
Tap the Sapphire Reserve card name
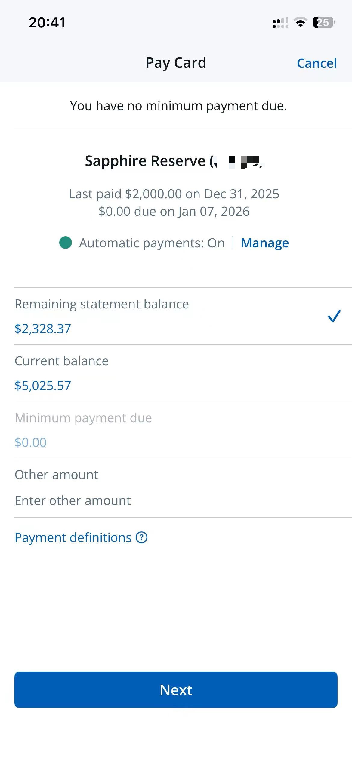coord(145,161)
